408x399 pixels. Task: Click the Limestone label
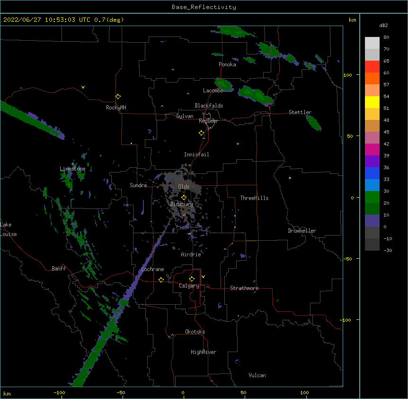point(72,169)
